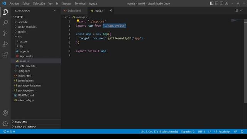The width and height of the screenshot is (247, 139).
Task: Open Explorer more actions ellipsis
Action: point(56,10)
